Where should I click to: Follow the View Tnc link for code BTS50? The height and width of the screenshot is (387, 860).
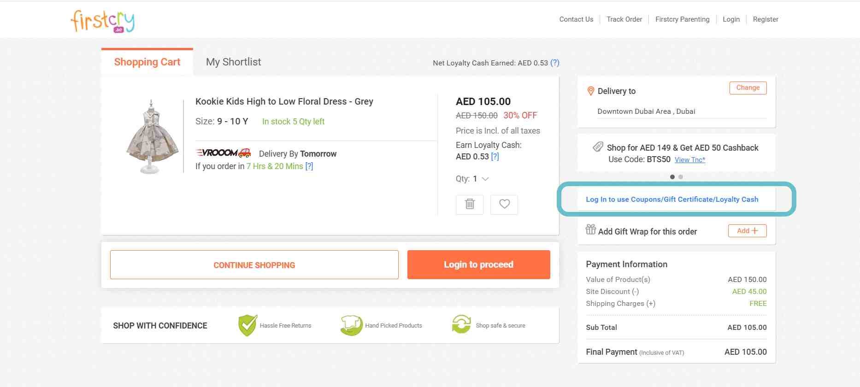tap(689, 159)
